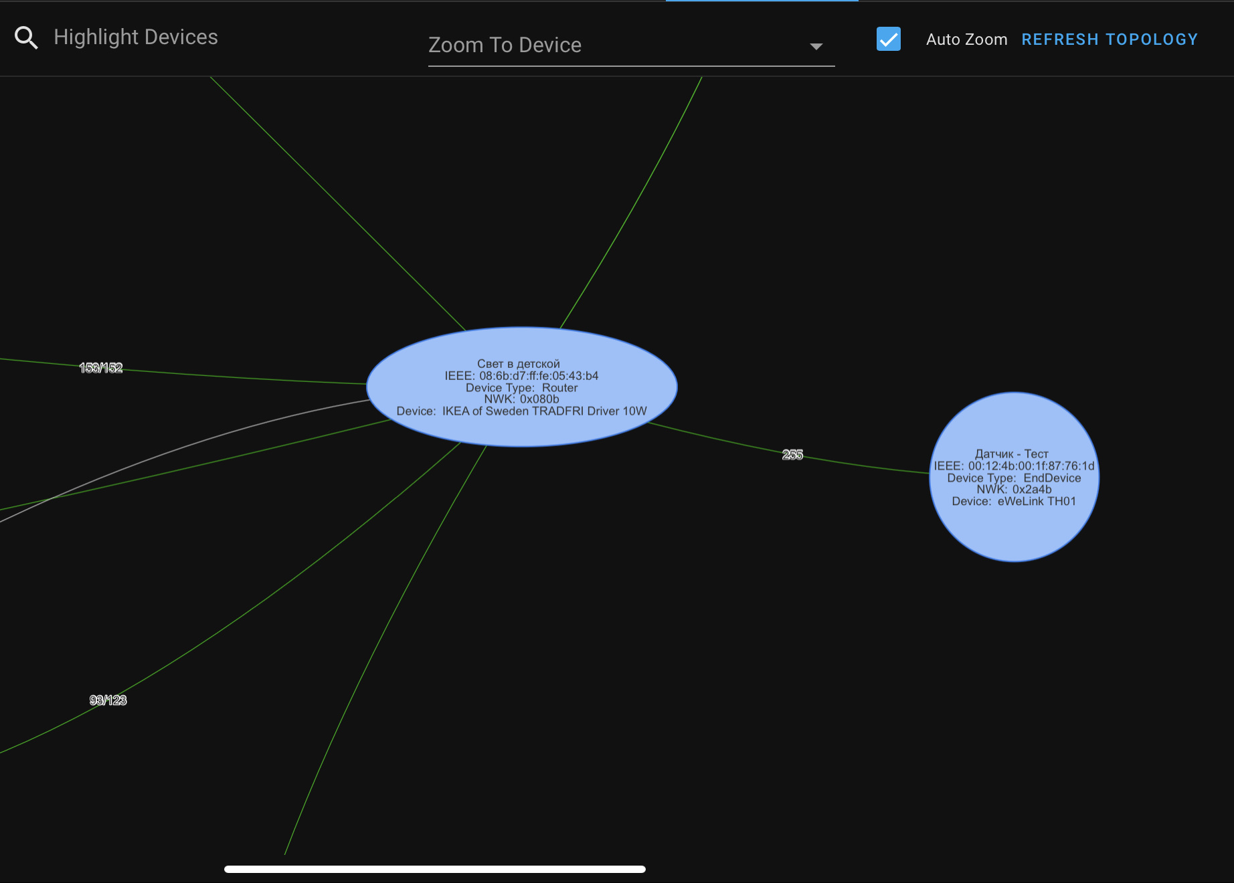Select the Свет в детской router node
The image size is (1234, 883).
click(x=521, y=387)
